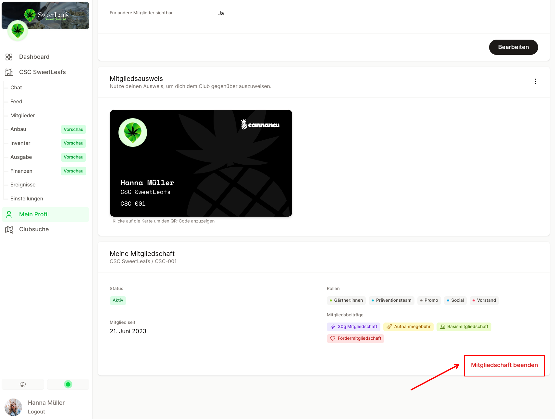This screenshot has width=555, height=419.
Task: Click the SweetLeafs club leaf avatar
Action: tap(18, 31)
